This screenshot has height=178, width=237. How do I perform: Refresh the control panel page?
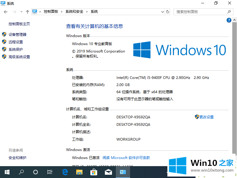click(x=168, y=12)
